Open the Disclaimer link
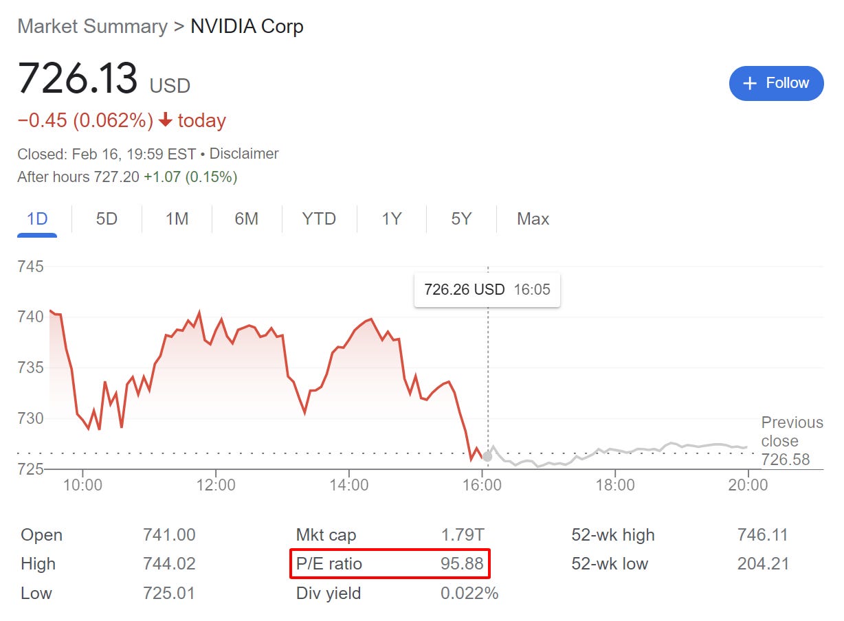 coord(244,154)
